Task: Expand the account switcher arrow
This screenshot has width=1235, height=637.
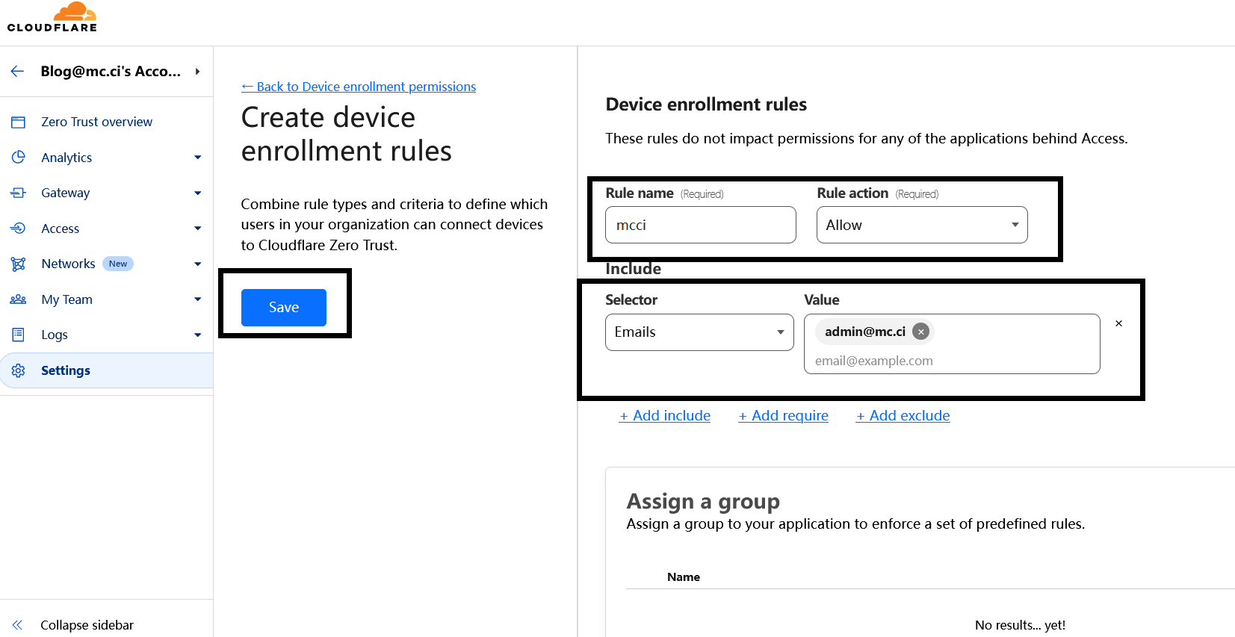Action: [197, 71]
